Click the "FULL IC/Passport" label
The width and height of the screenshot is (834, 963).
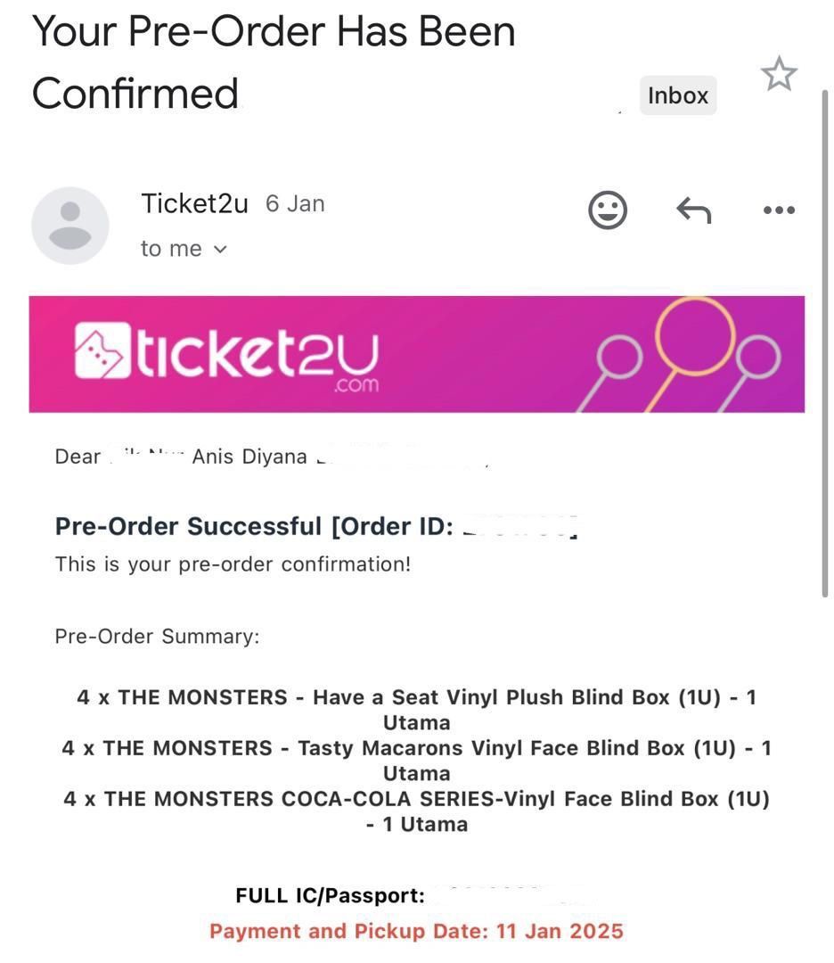tap(330, 895)
